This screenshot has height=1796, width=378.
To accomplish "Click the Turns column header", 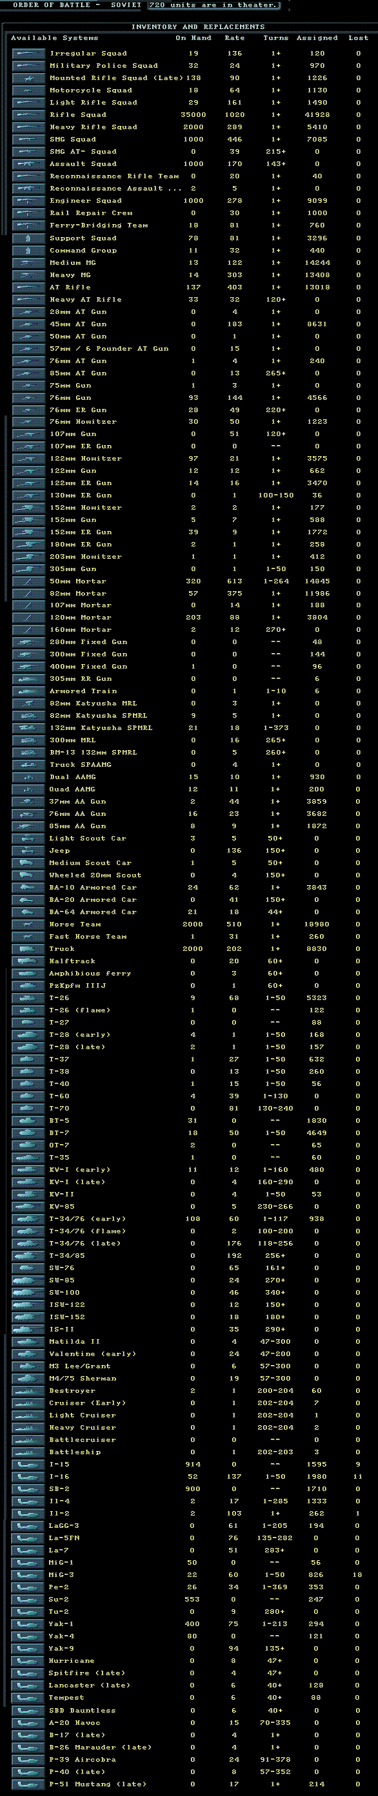I will tap(275, 38).
